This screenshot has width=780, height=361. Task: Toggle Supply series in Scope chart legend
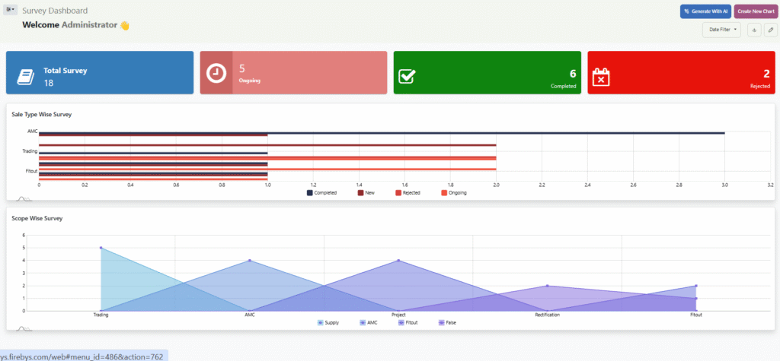coord(331,322)
